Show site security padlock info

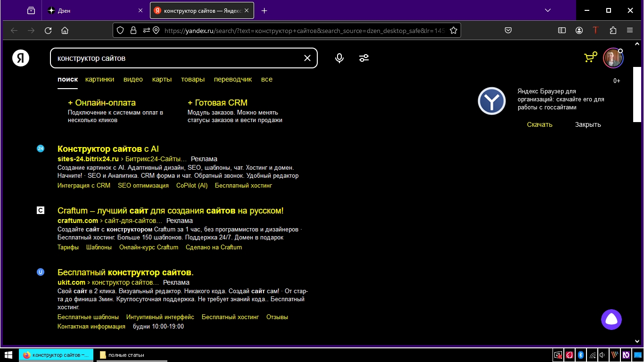coord(133,30)
